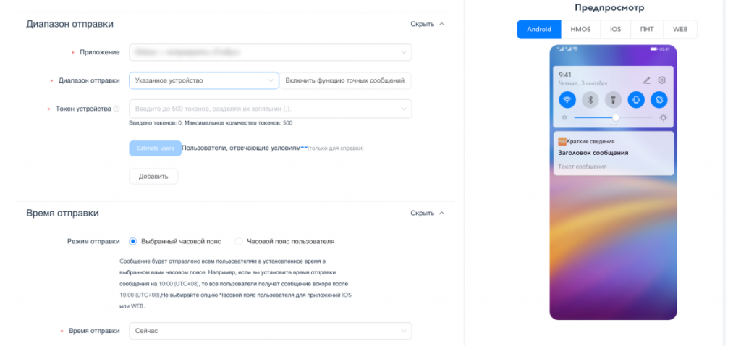The image size is (741, 349).
Task: Open the Время отправки dropdown set to Сейчас
Action: click(271, 331)
